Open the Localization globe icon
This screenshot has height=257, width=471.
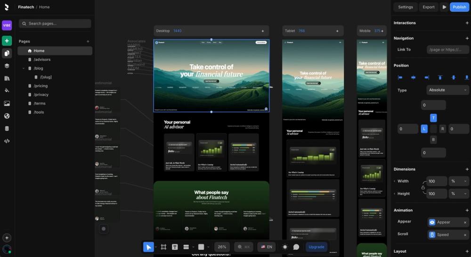(x=7, y=116)
